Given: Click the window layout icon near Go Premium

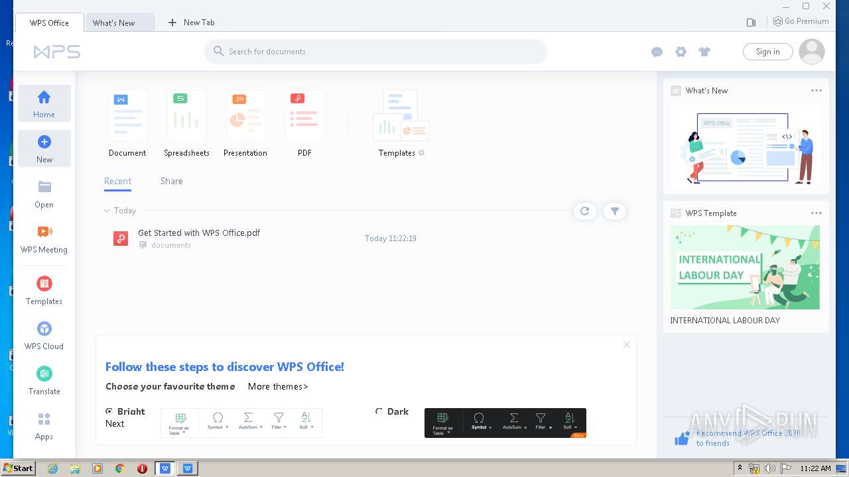Looking at the screenshot, I should point(751,23).
